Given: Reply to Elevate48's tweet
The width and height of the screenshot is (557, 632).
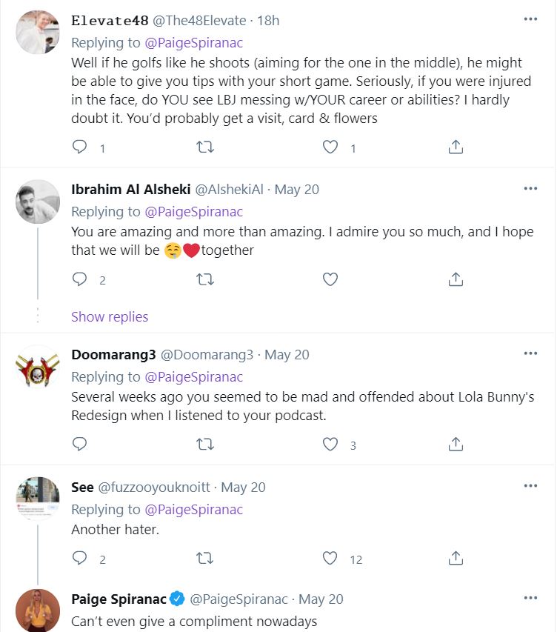Looking at the screenshot, I should pyautogui.click(x=80, y=147).
